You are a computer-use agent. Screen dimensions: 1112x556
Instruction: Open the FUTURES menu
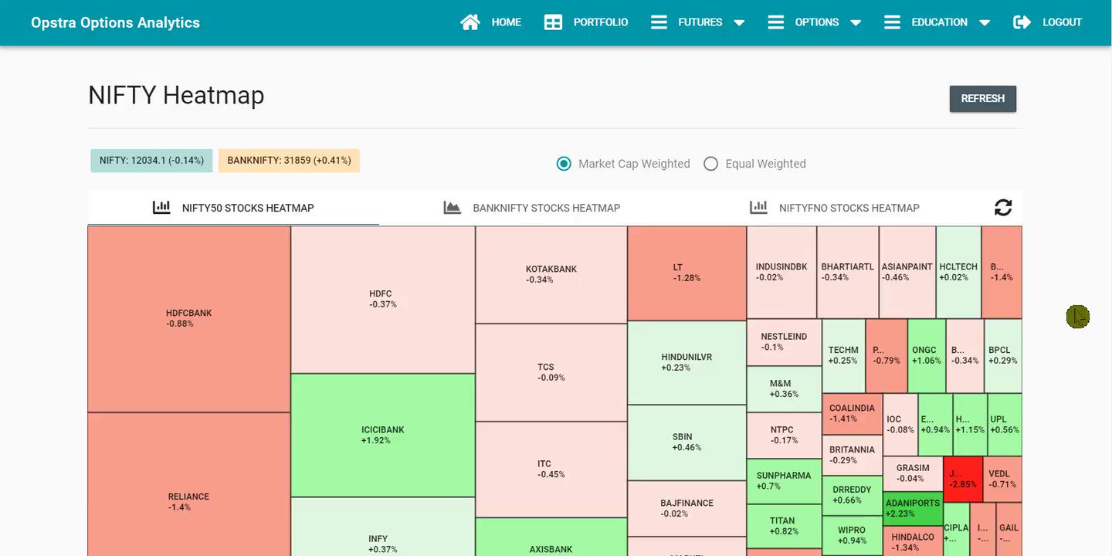[700, 22]
